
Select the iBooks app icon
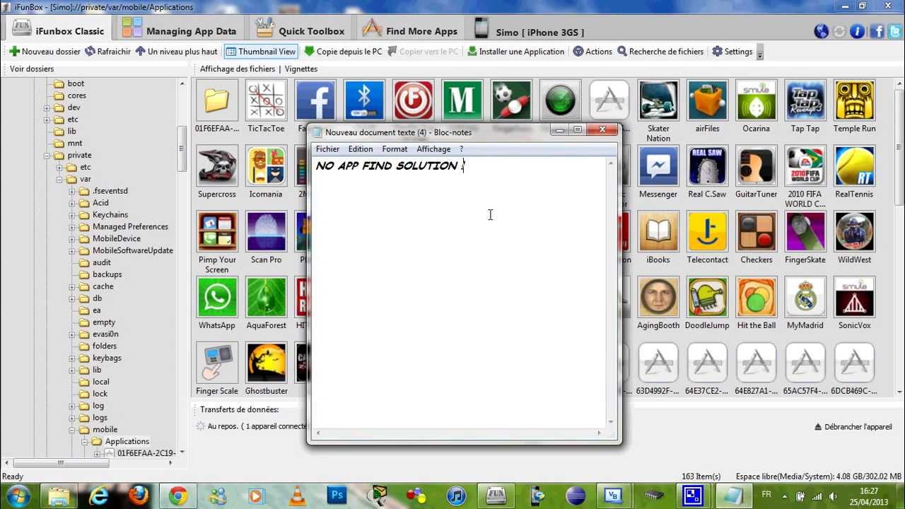[x=658, y=232]
